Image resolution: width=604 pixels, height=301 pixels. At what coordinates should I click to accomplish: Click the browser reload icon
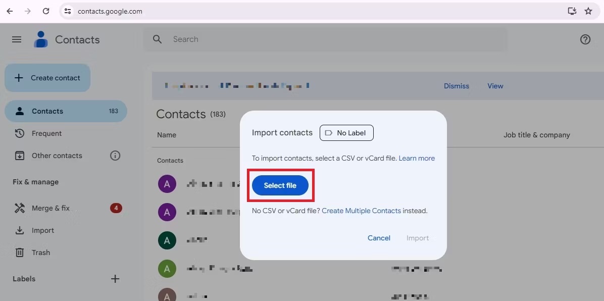(x=46, y=11)
